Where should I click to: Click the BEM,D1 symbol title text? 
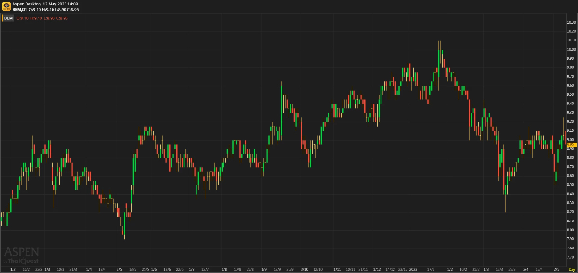(x=20, y=9)
